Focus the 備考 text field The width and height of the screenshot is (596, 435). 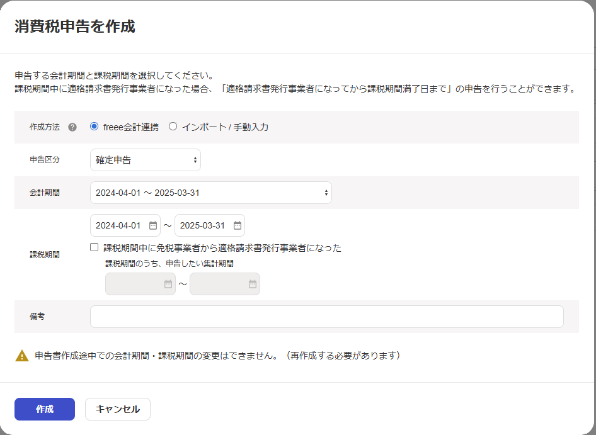[x=326, y=317]
